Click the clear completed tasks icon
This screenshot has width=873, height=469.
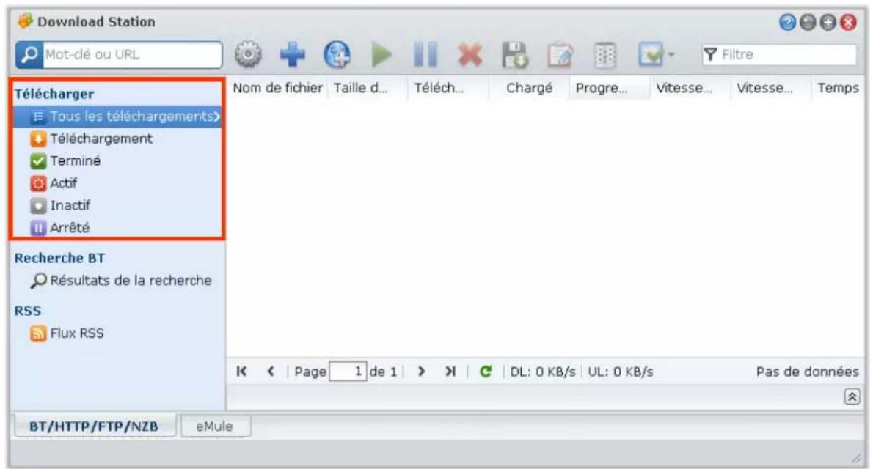click(605, 54)
